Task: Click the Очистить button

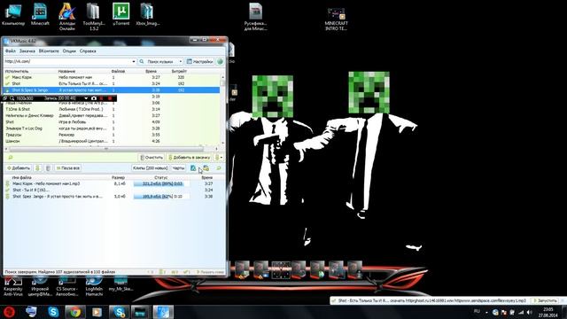Action: (x=151, y=158)
